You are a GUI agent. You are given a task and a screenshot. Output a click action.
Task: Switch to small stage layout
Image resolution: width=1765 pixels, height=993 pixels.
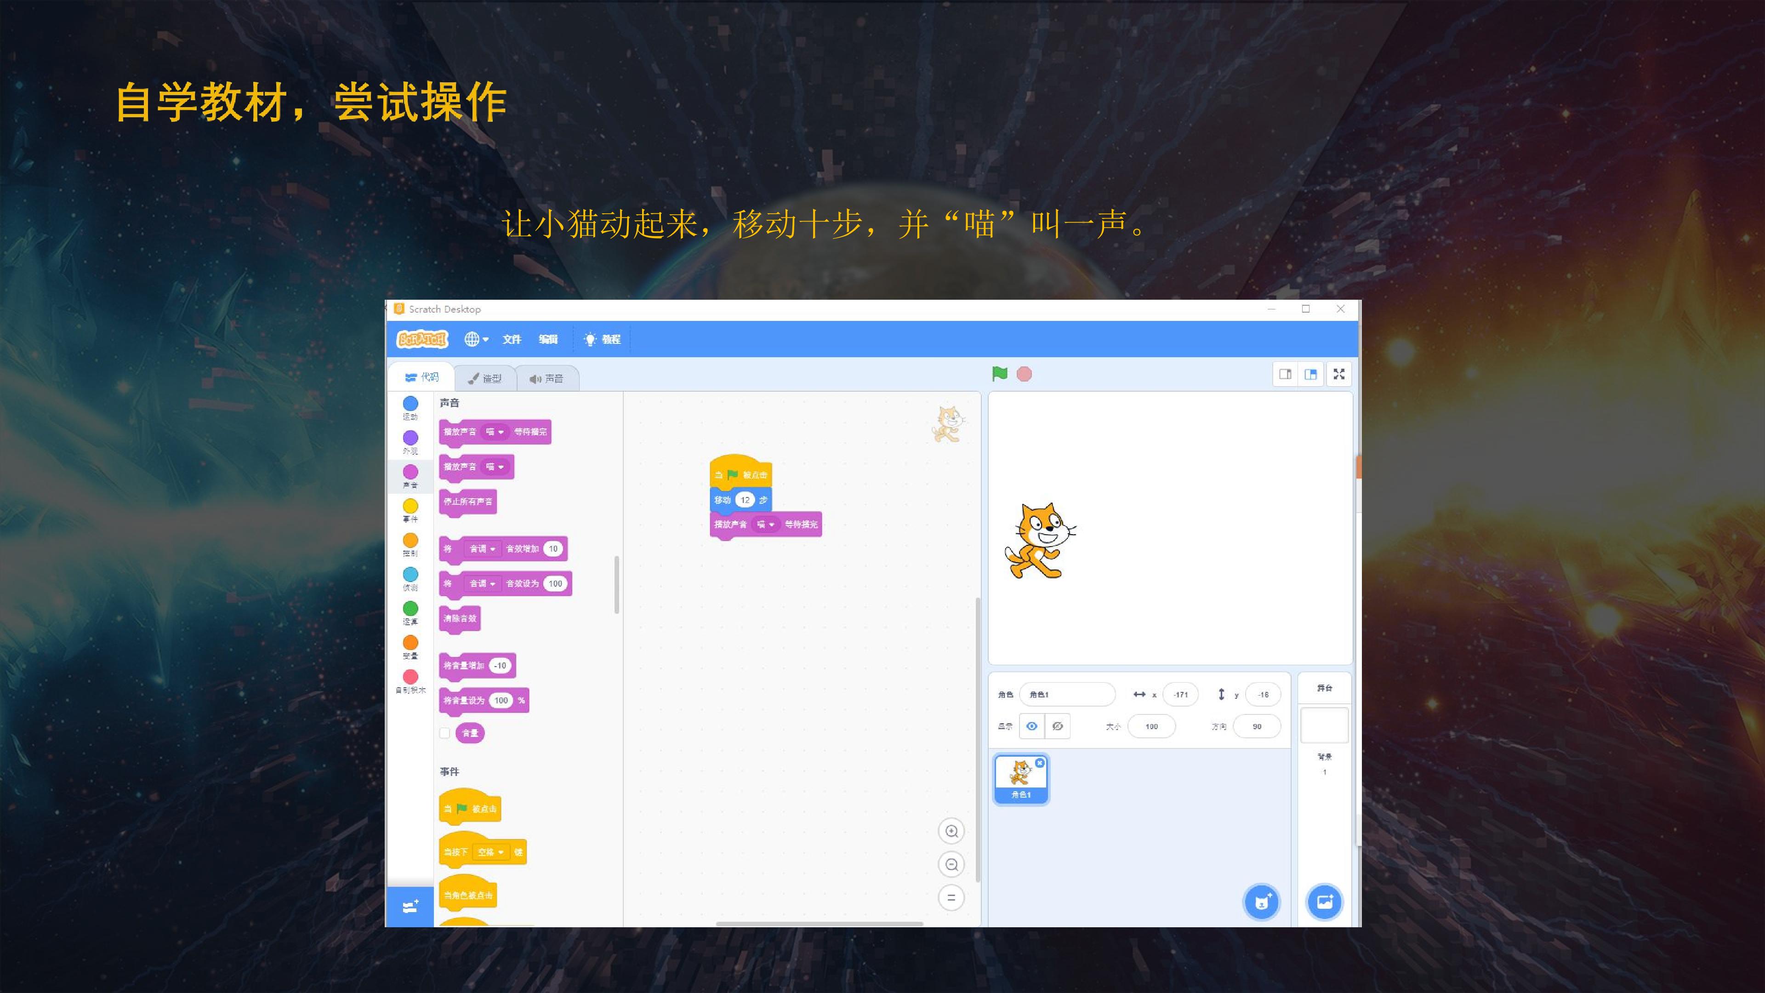pos(1286,374)
